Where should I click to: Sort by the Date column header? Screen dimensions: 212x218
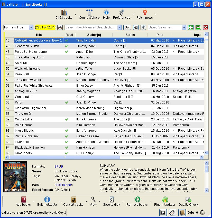coord(160,35)
